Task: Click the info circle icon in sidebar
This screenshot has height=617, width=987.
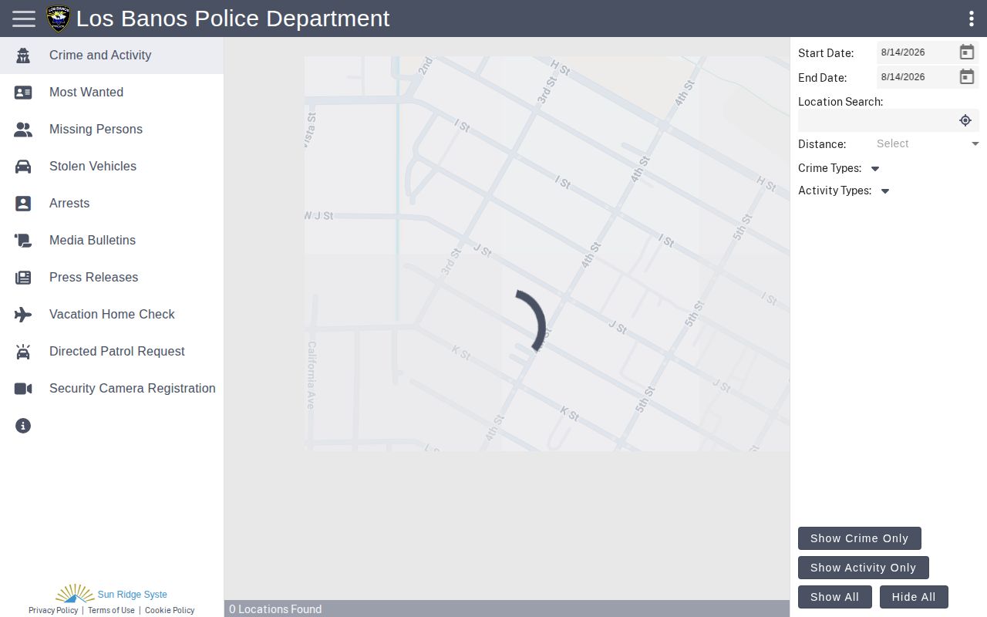Action: point(23,426)
